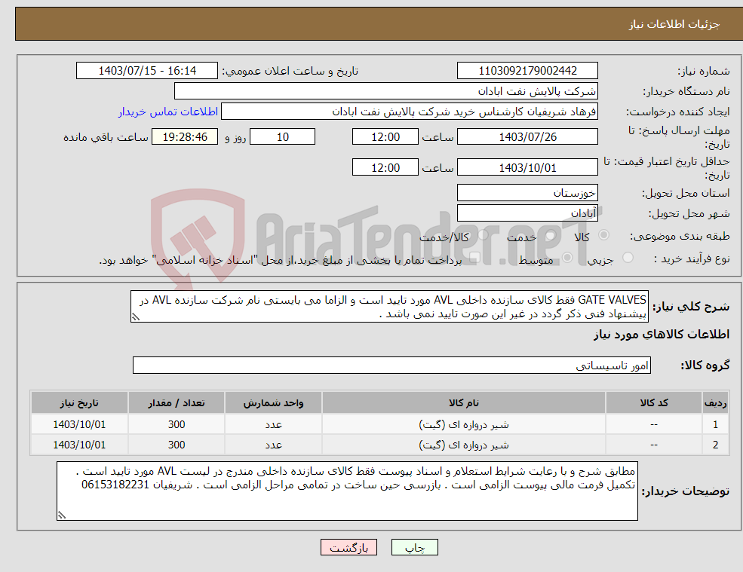The image size is (743, 572).
Task: Click the اطلاعات کالاهای مورد نیاز heading
Action: (662, 335)
